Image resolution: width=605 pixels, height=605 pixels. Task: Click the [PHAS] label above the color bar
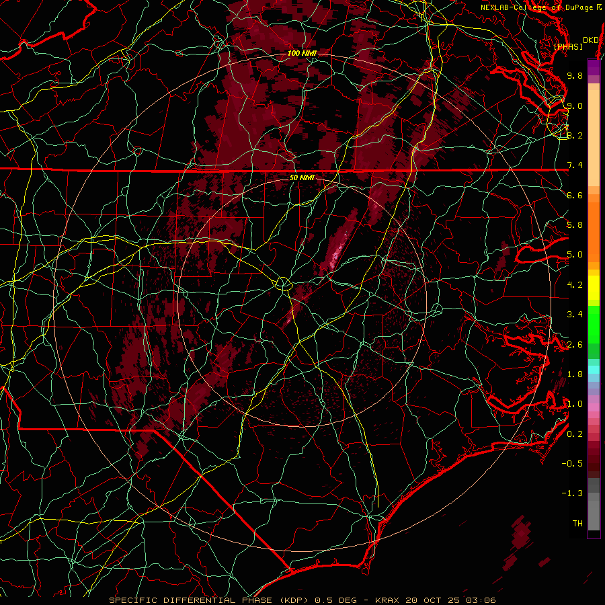568,46
